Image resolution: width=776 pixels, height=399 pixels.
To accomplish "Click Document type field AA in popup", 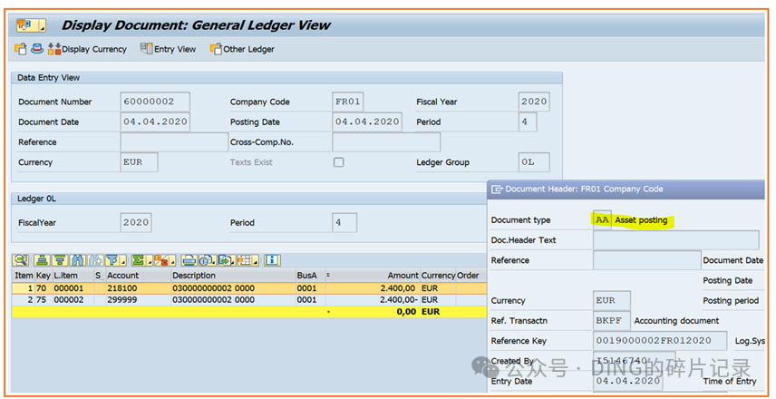I will click(602, 219).
